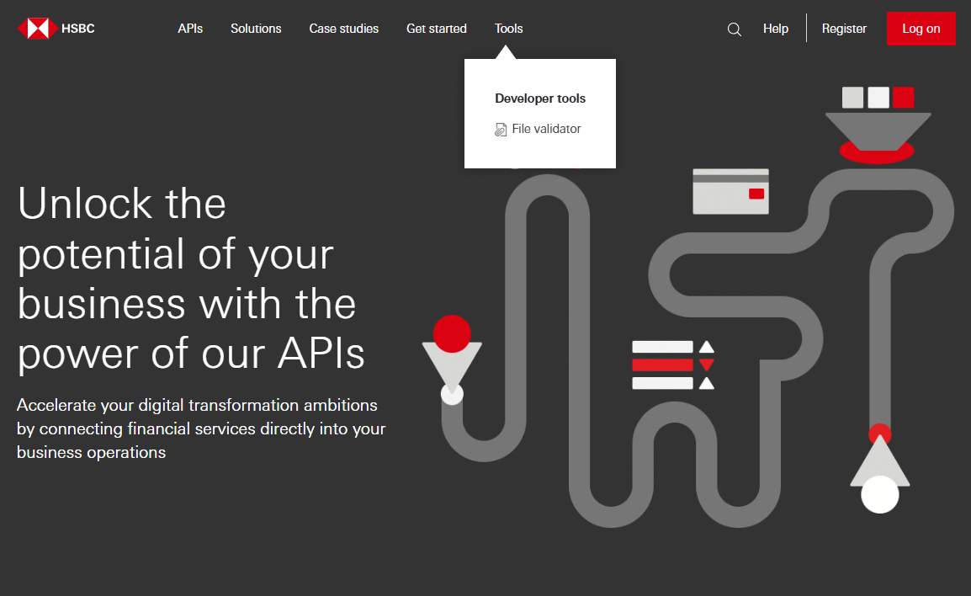Click the 'Unlock the potential' headline
The image size is (971, 596).
tap(192, 279)
